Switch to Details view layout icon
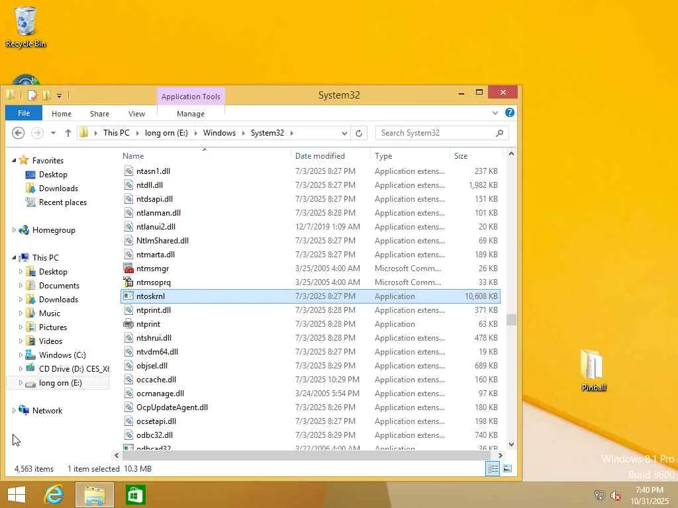 click(493, 469)
